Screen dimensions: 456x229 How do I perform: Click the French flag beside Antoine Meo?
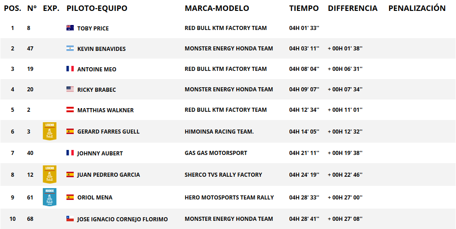pos(70,69)
